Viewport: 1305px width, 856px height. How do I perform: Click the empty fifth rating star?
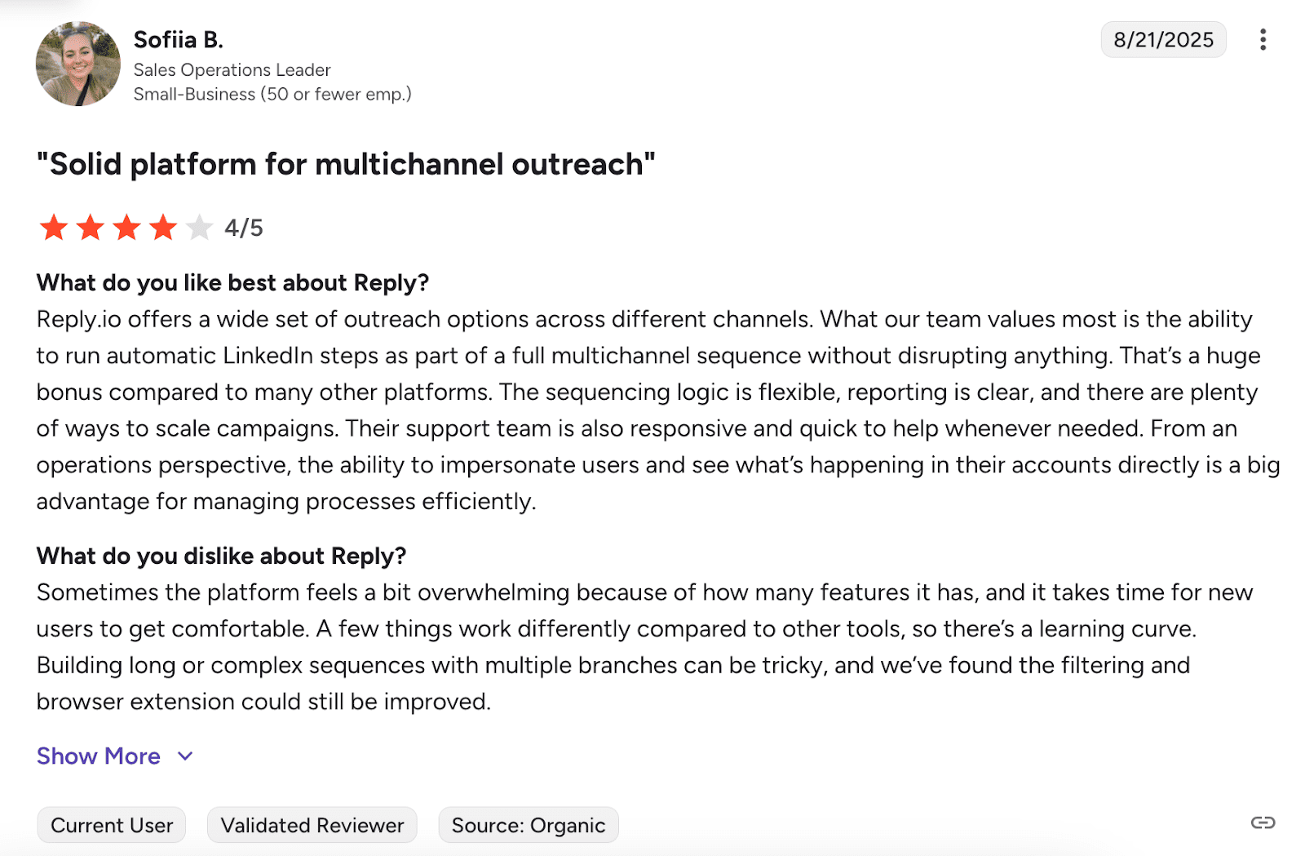coord(200,228)
